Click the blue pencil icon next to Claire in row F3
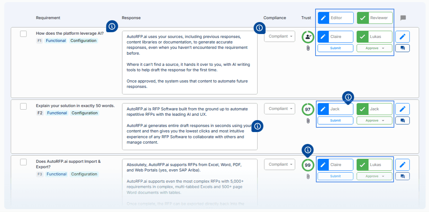This screenshot has height=212, width=429. pyautogui.click(x=323, y=165)
